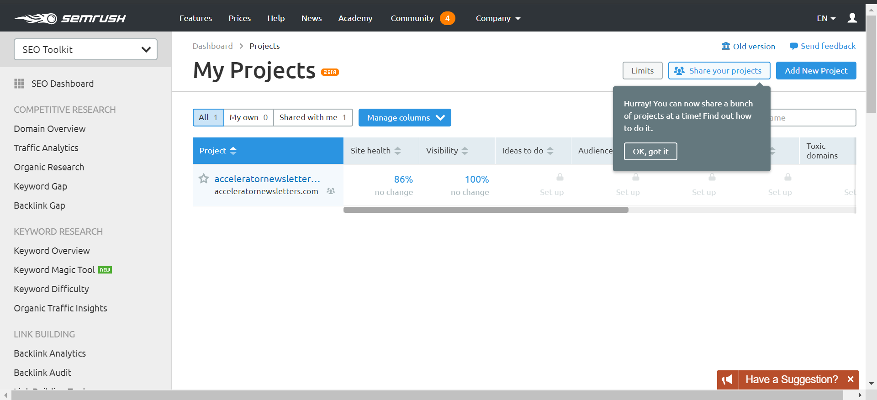Click the SEMrush logo
The image size is (877, 400).
(x=70, y=18)
